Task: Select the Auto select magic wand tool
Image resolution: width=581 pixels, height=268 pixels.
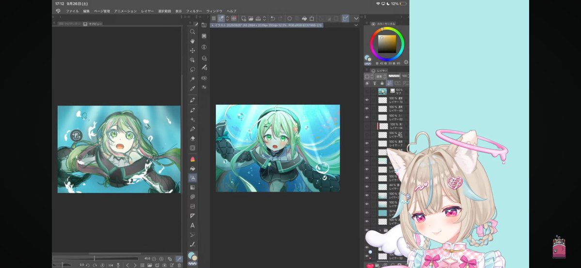Action: pos(193,79)
